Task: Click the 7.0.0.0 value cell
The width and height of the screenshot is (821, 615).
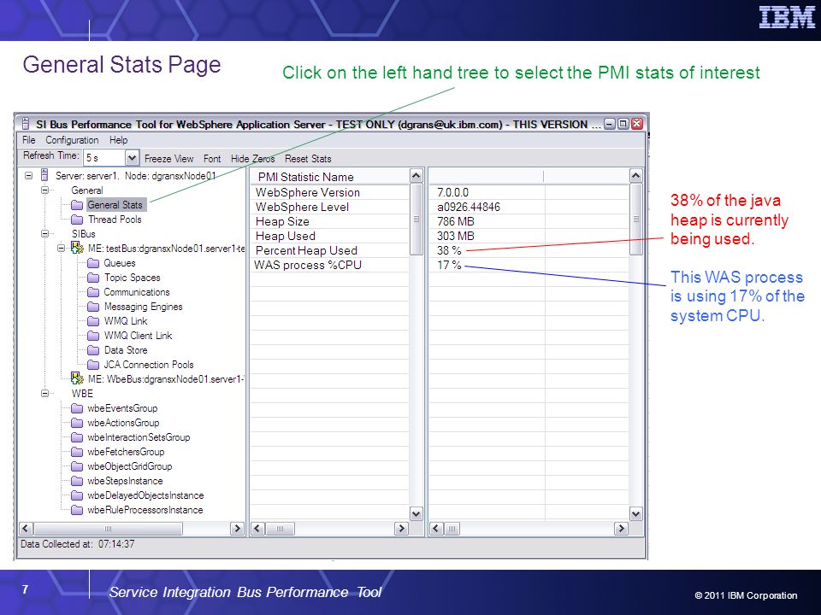Action: click(487, 192)
